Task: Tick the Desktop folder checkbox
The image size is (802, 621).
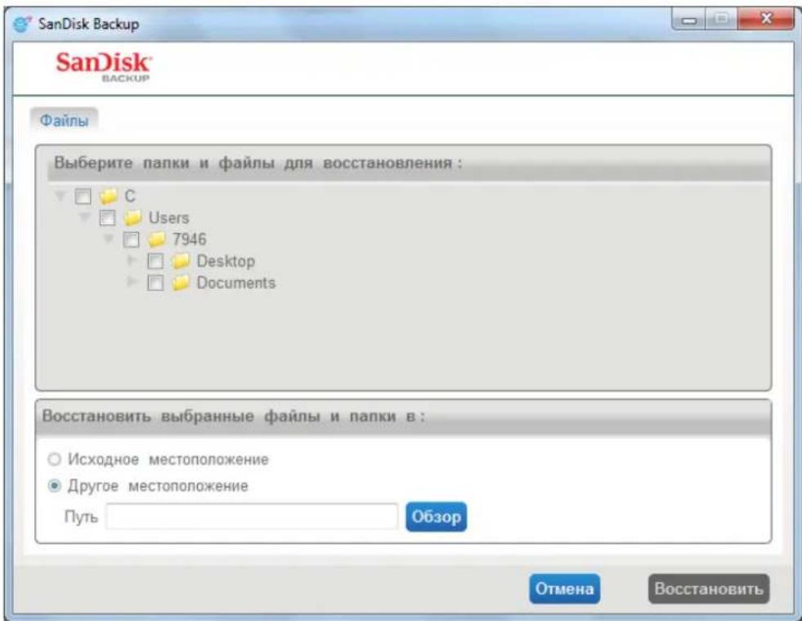Action: (155, 261)
